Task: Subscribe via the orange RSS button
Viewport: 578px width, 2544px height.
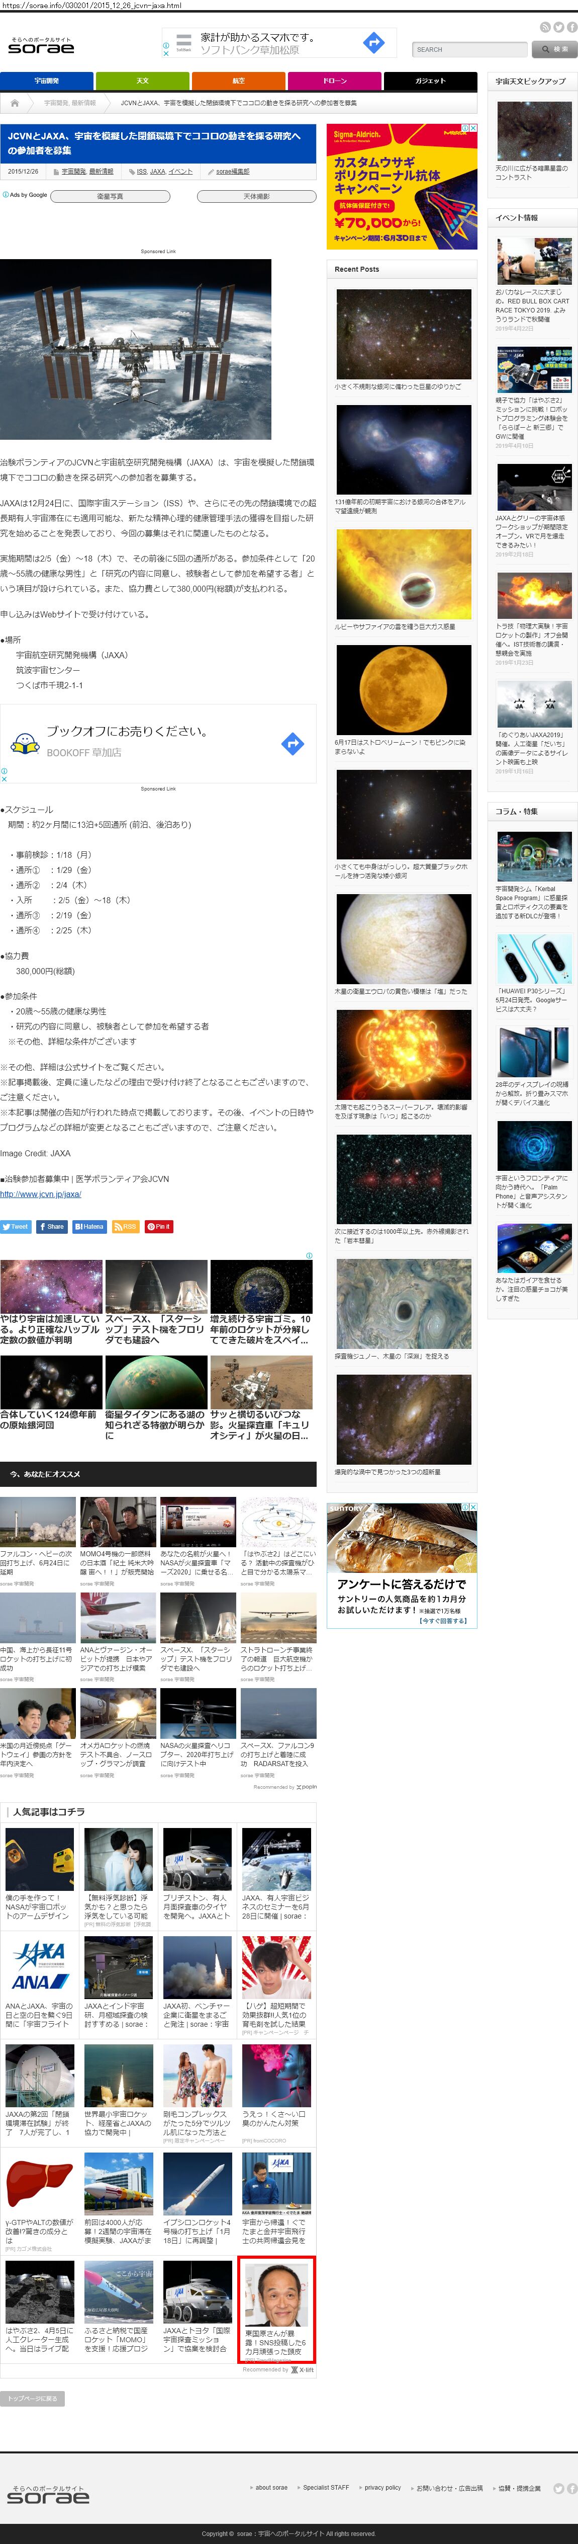Action: click(x=125, y=1227)
